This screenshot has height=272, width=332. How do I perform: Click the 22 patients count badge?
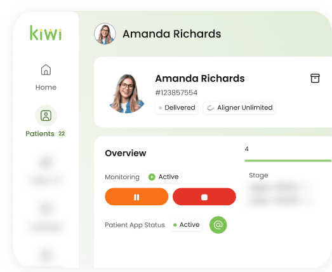(x=62, y=133)
